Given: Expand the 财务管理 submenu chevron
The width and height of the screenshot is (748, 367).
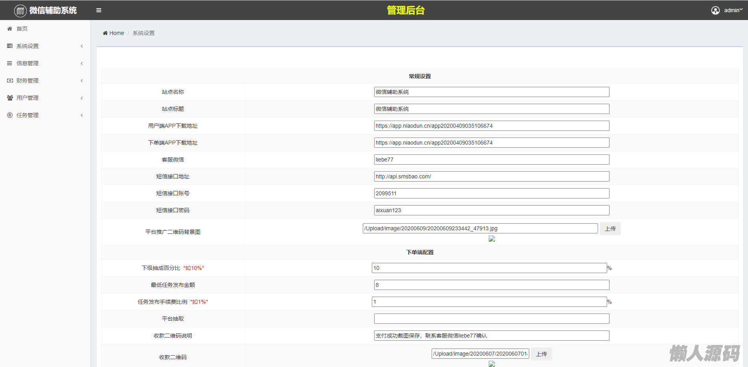Looking at the screenshot, I should coord(82,81).
